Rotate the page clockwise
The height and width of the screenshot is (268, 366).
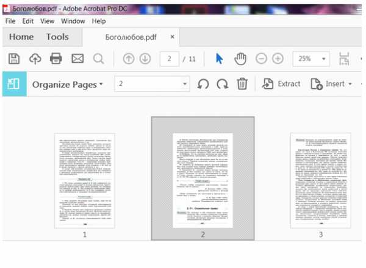tap(222, 84)
